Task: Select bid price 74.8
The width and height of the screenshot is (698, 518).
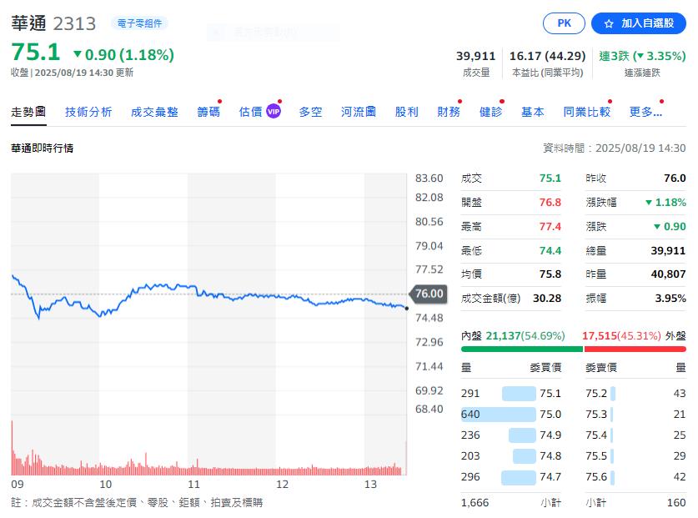Action: pos(550,455)
